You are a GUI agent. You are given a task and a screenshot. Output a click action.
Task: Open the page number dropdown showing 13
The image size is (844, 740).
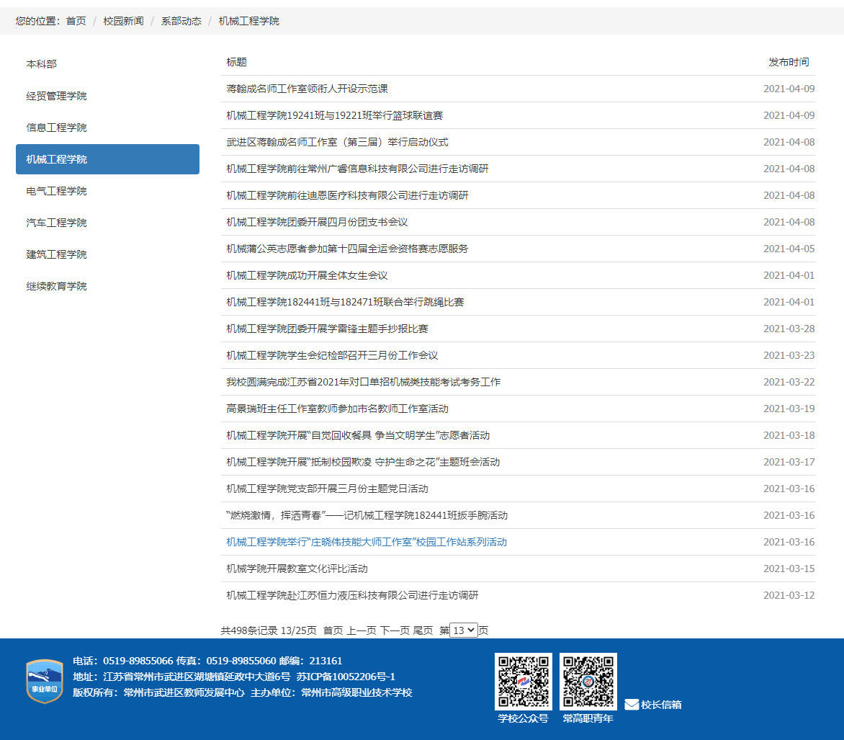464,630
